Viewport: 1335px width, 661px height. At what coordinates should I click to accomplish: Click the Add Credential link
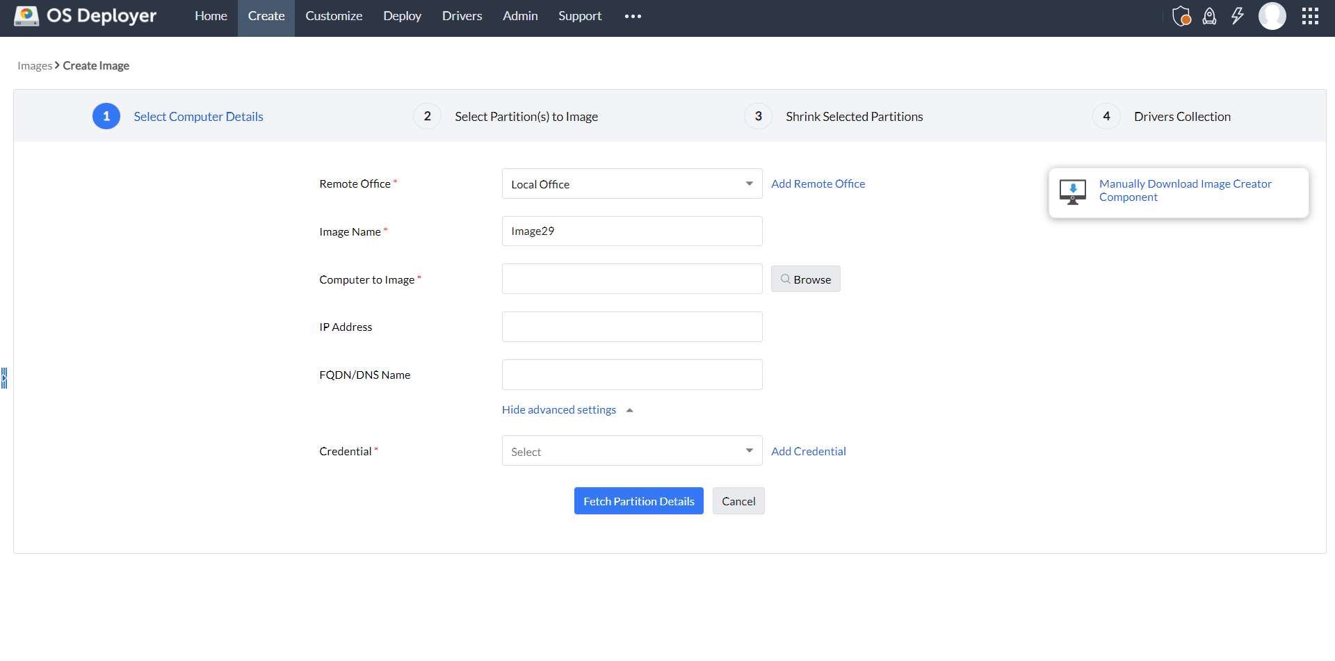coord(808,450)
